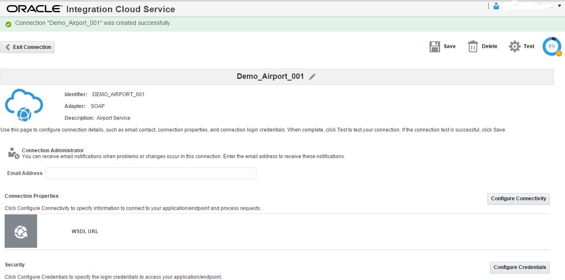
Task: Click the Demo_Airport_001 connection title
Action: click(270, 76)
